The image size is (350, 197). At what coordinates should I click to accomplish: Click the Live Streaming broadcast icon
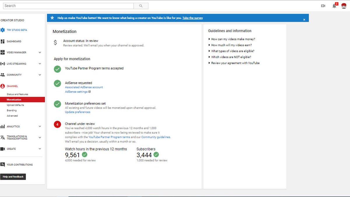(x=3, y=64)
